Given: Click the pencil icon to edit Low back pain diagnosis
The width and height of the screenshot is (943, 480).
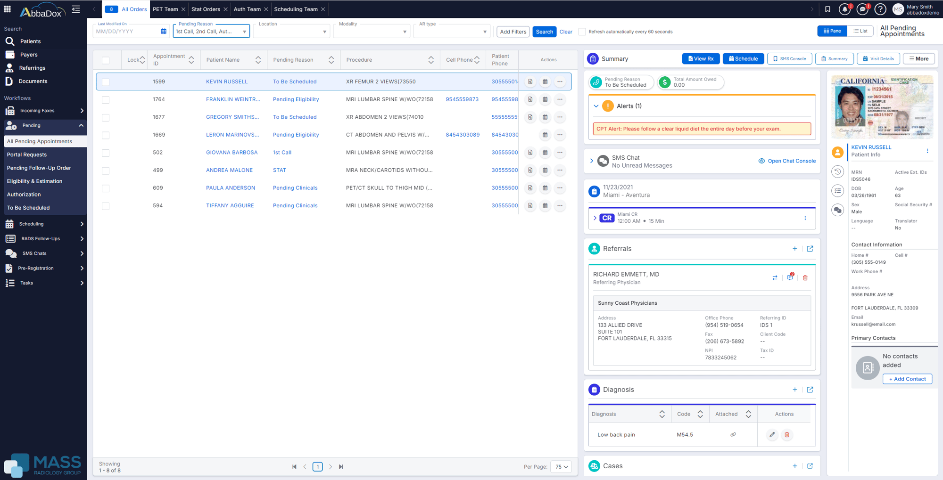Looking at the screenshot, I should [772, 435].
